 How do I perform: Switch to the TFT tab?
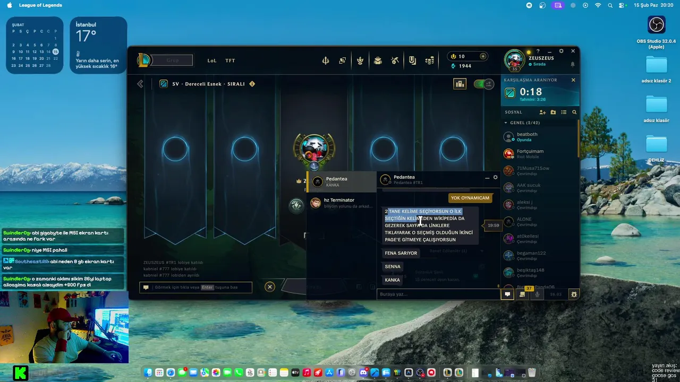(230, 60)
